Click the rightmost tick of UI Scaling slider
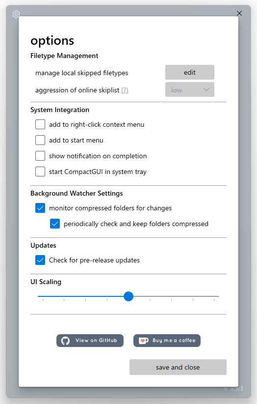 [214, 299]
